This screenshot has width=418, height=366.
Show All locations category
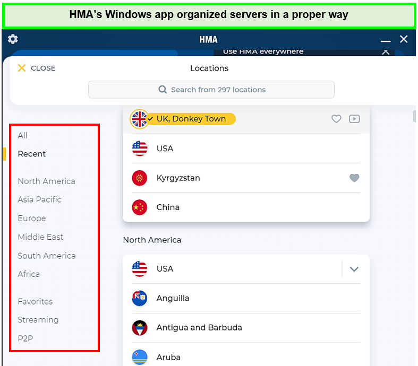22,135
